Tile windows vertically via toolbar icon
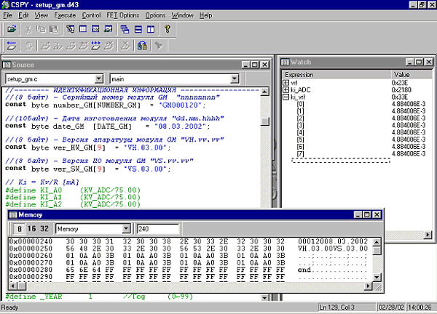Image resolution: width=437 pixels, height=314 pixels. click(x=151, y=29)
